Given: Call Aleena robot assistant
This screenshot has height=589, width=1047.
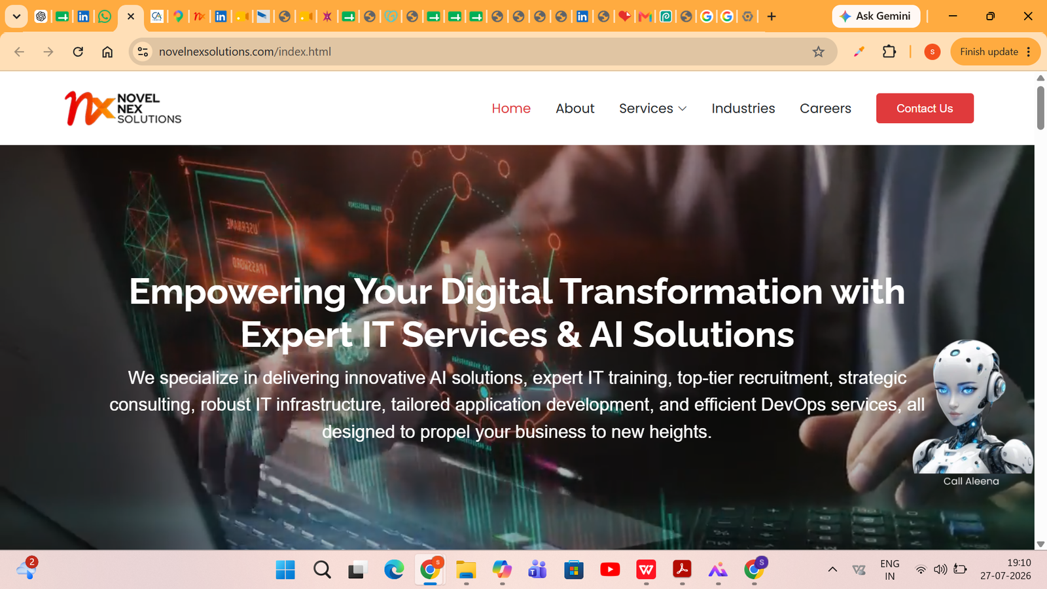Looking at the screenshot, I should point(972,414).
